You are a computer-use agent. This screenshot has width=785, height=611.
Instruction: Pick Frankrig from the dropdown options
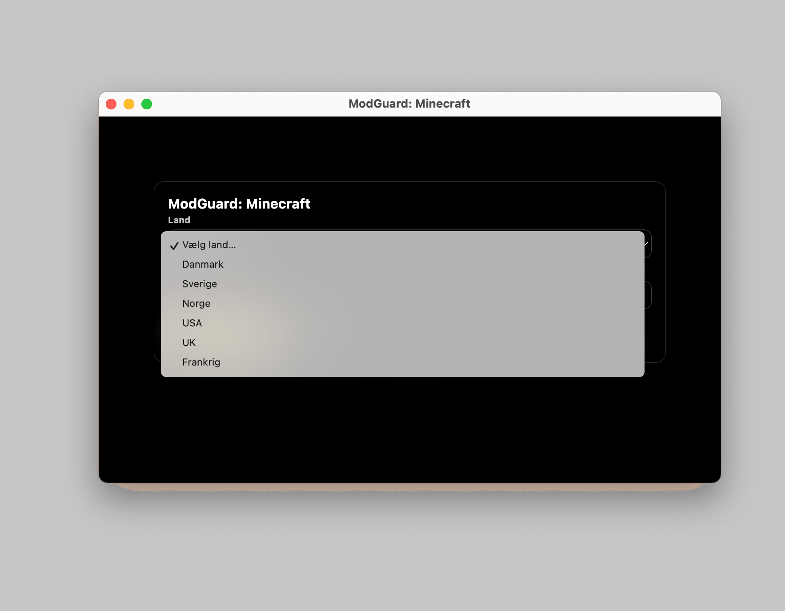[x=402, y=362]
